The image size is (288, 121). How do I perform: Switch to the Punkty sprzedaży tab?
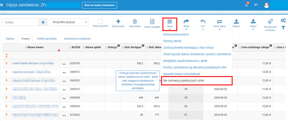47,39
